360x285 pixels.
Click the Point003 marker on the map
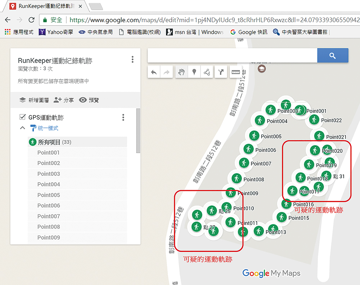click(x=270, y=110)
